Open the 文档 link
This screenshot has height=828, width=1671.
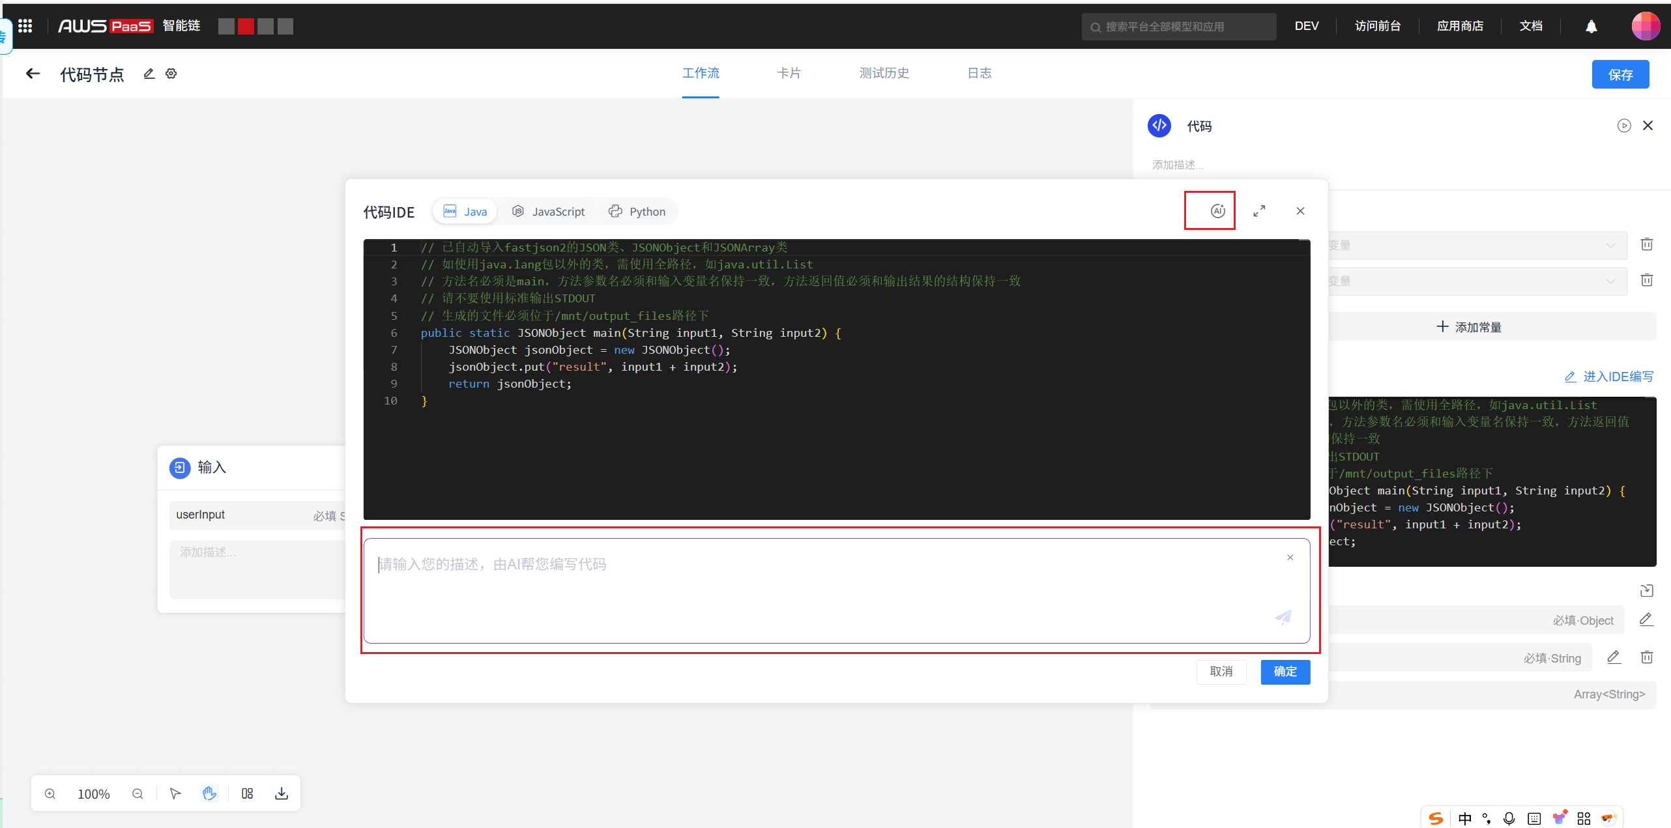tap(1531, 26)
